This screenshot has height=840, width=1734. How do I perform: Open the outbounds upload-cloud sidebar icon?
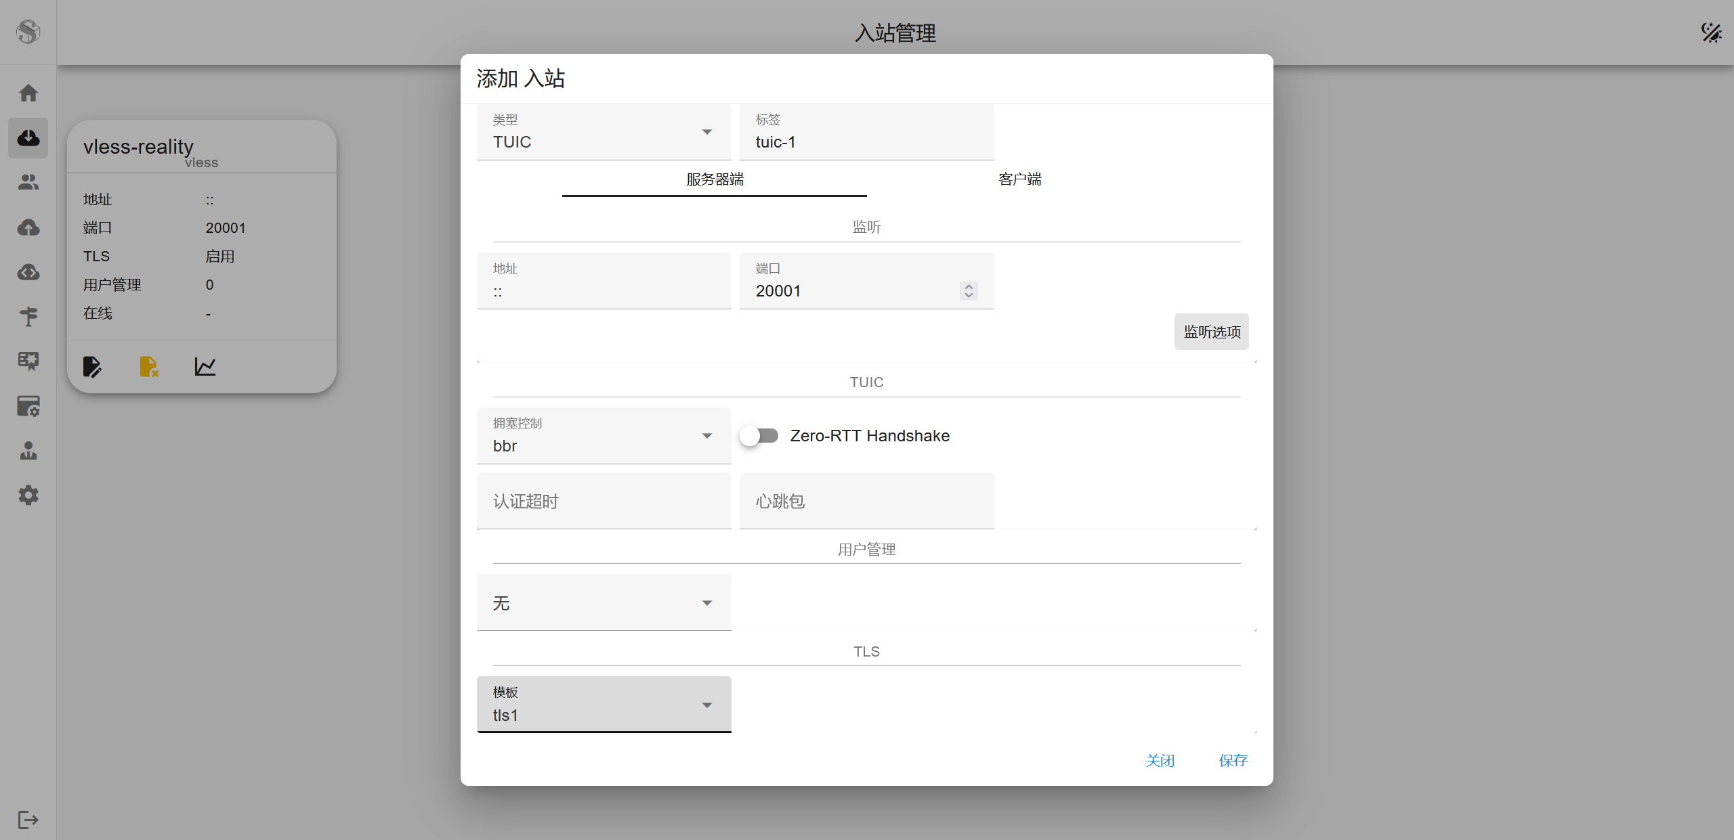pyautogui.click(x=28, y=227)
